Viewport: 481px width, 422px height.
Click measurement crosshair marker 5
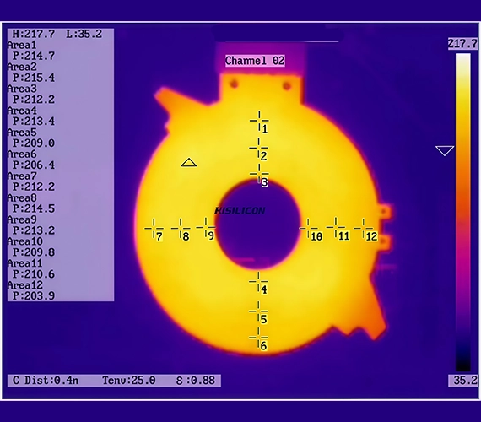[x=258, y=311]
